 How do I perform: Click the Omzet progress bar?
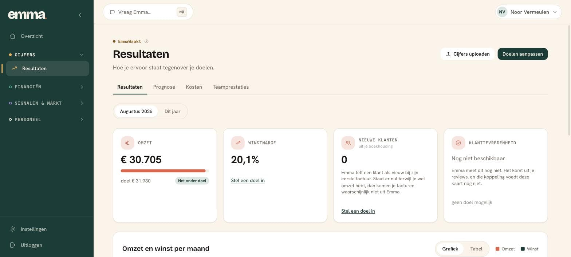coord(165,171)
